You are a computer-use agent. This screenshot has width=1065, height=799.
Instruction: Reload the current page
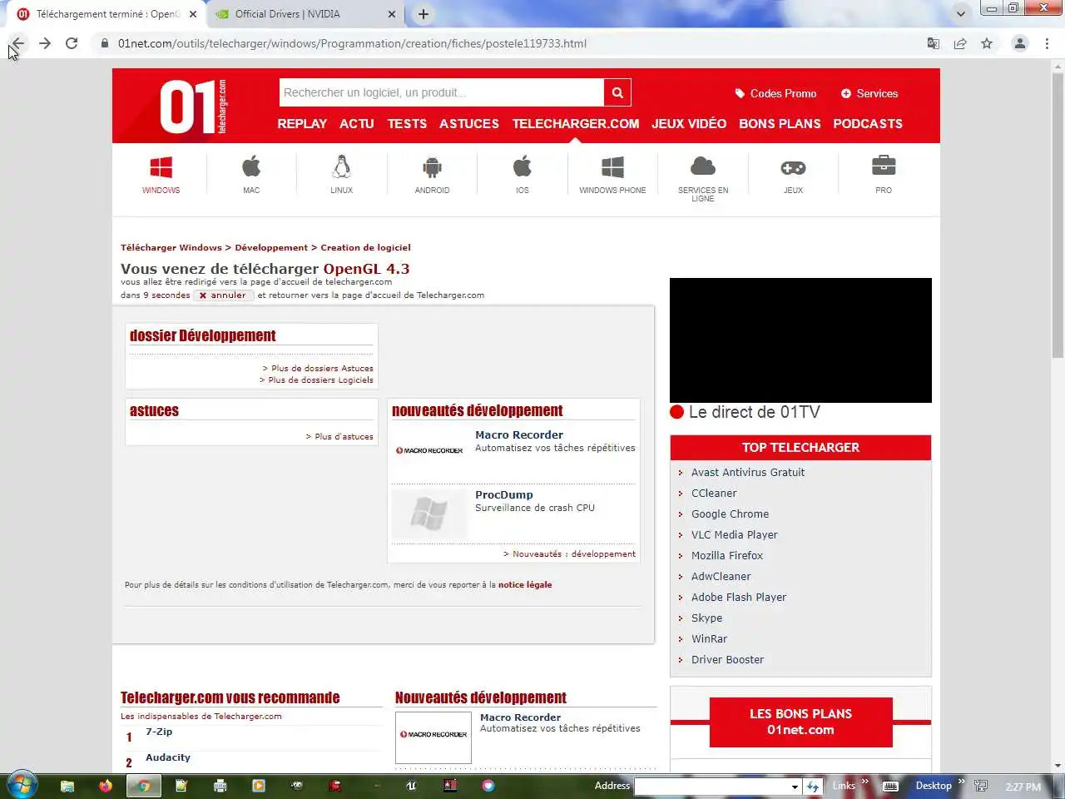[72, 43]
